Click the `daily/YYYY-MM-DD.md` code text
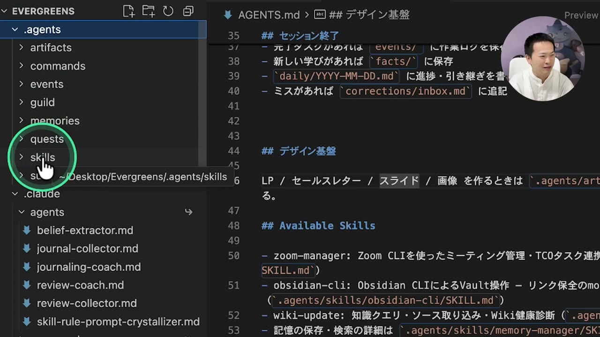This screenshot has height=337, width=600. (337, 76)
